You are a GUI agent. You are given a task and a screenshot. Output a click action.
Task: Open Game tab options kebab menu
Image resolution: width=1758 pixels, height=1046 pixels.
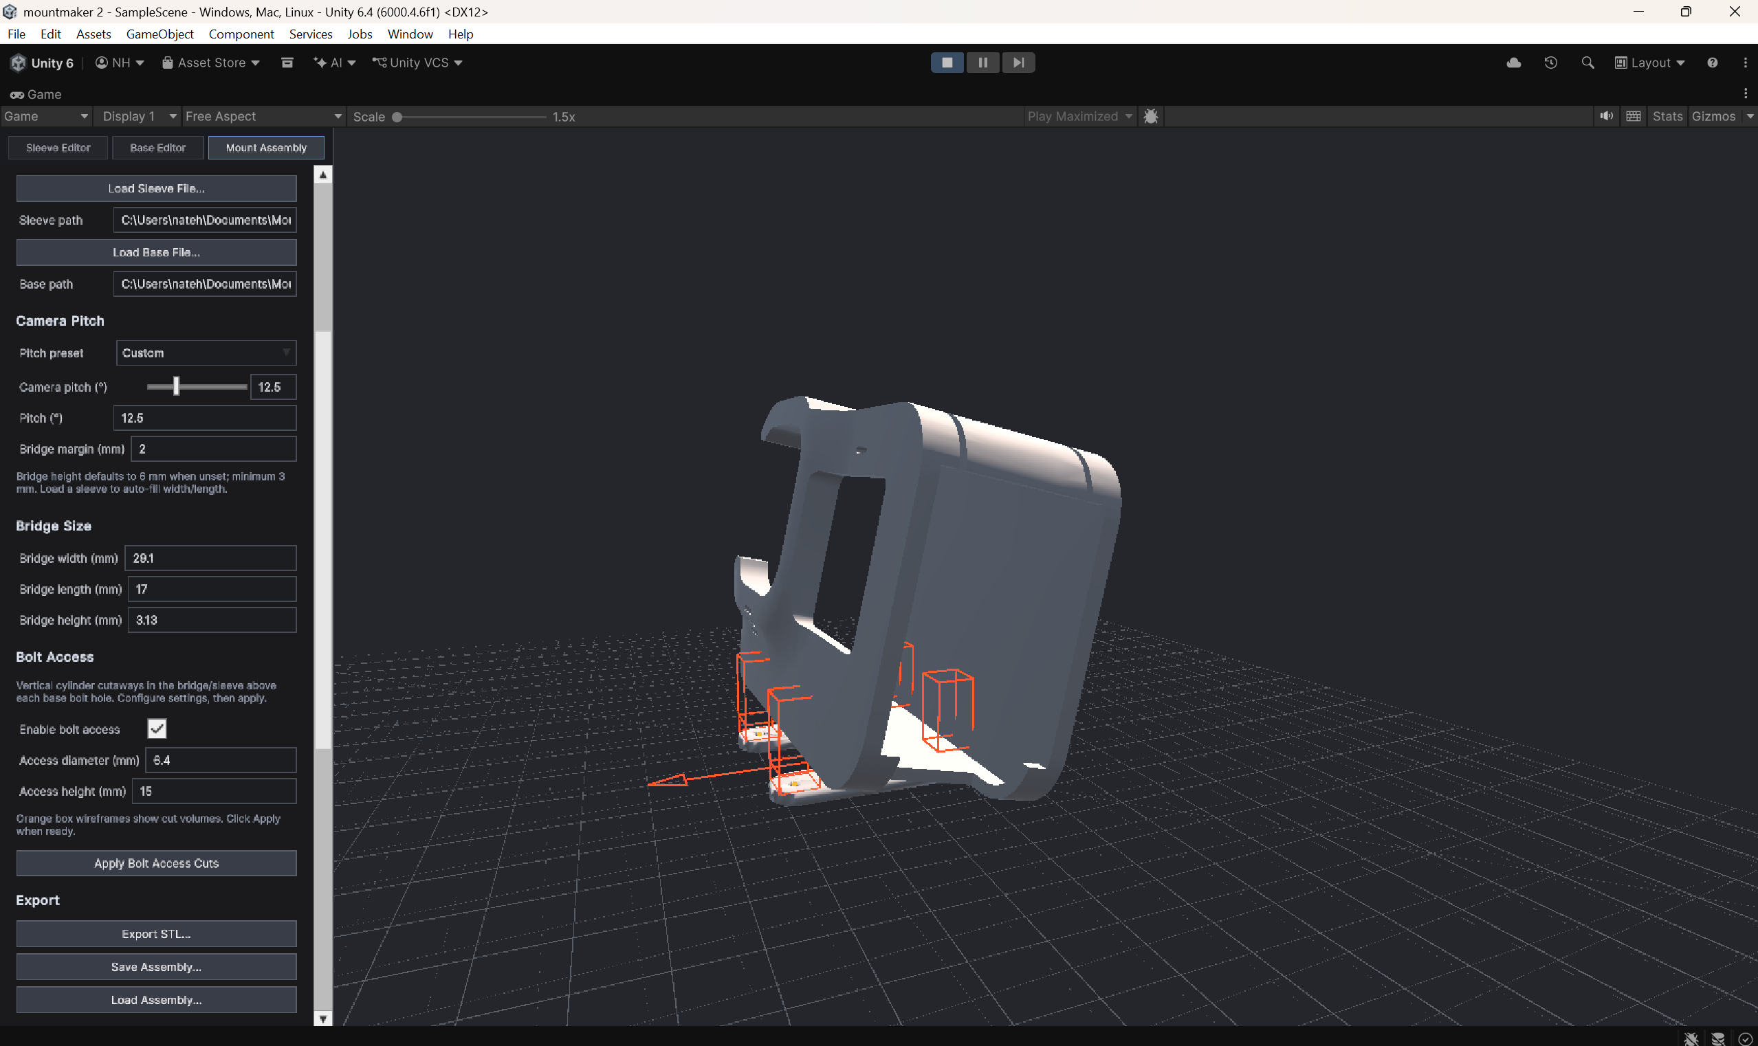(x=1746, y=93)
